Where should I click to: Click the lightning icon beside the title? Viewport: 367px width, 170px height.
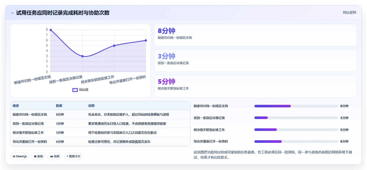(x=12, y=13)
